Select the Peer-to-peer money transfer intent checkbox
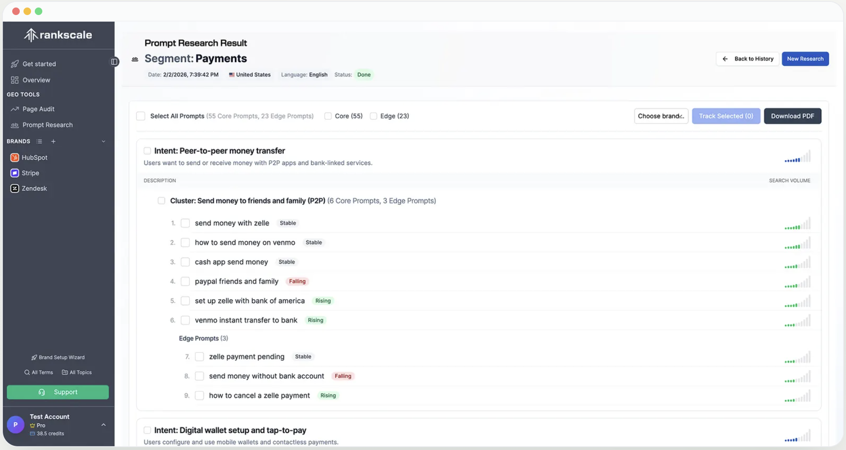Image resolution: width=846 pixels, height=450 pixels. coord(147,151)
